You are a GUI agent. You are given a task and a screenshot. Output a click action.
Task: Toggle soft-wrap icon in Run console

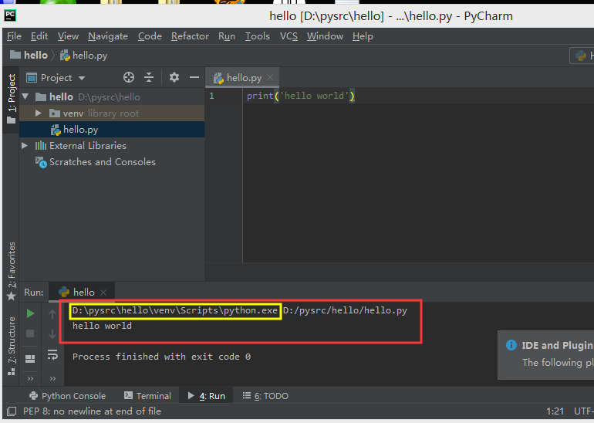(52, 354)
